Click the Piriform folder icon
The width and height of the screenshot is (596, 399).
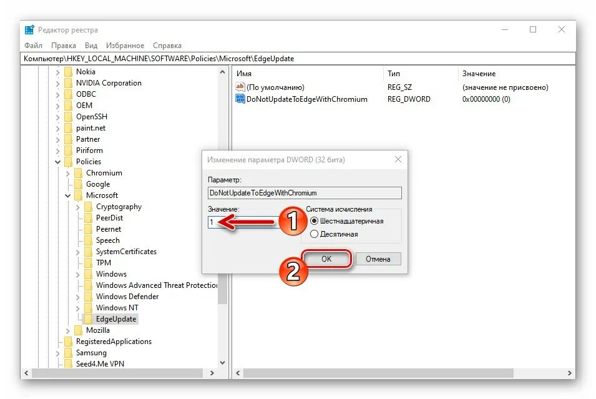pos(69,150)
